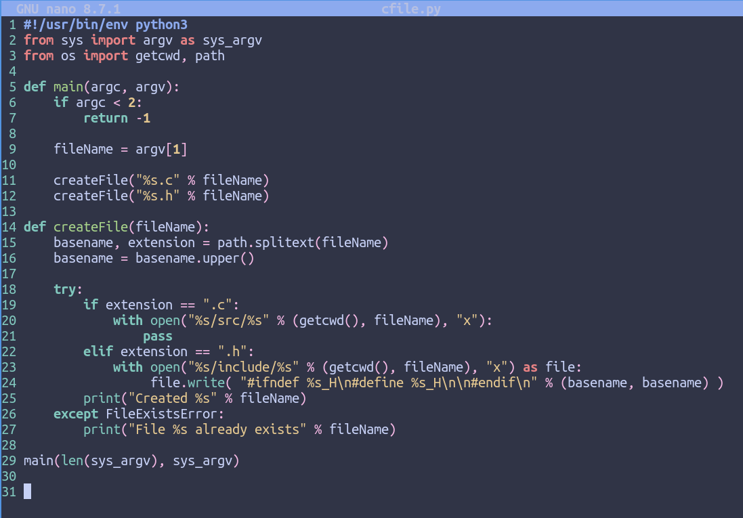
Task: Click 'argc < 2:' condition text
Action: coord(108,103)
